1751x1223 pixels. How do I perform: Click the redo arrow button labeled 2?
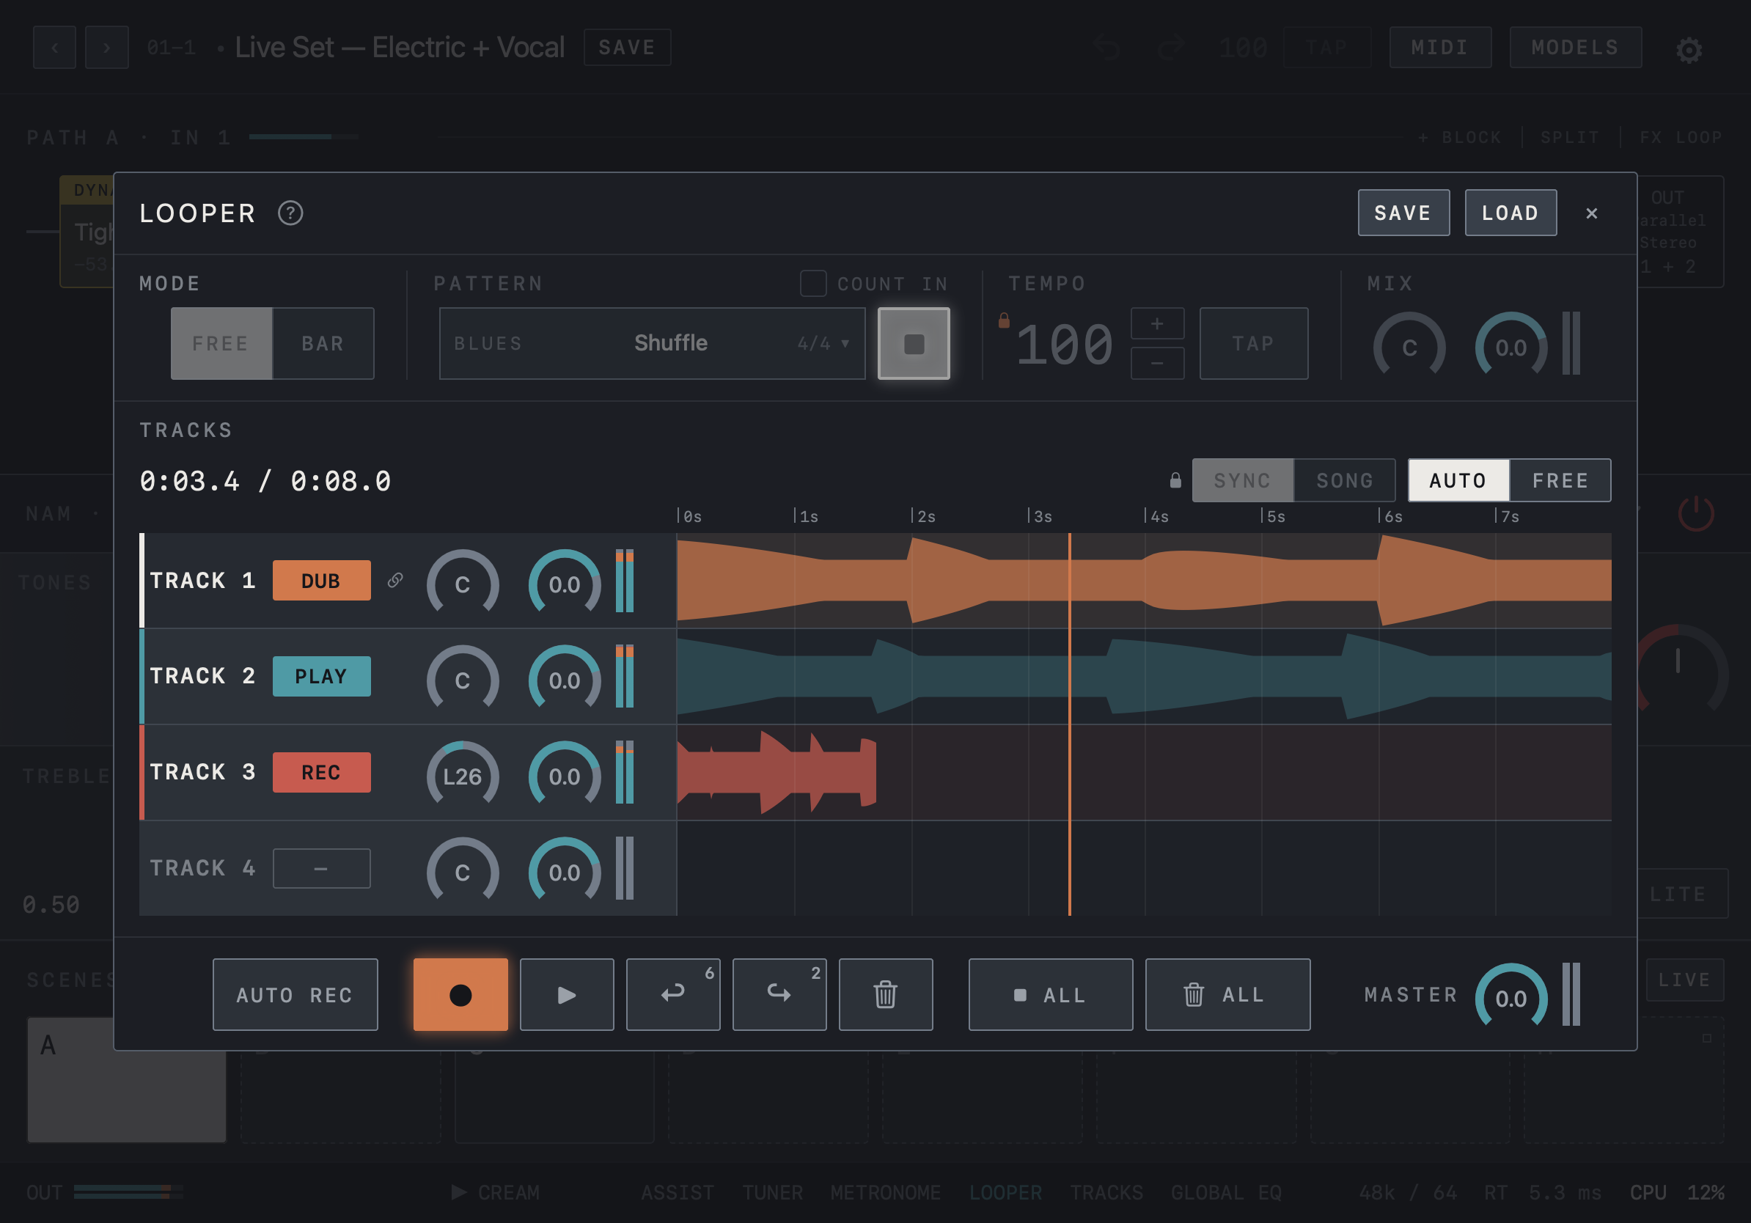tap(779, 994)
